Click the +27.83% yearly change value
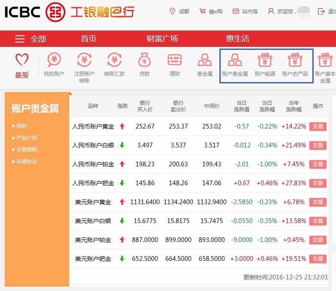336x291 pixels. pyautogui.click(x=294, y=183)
